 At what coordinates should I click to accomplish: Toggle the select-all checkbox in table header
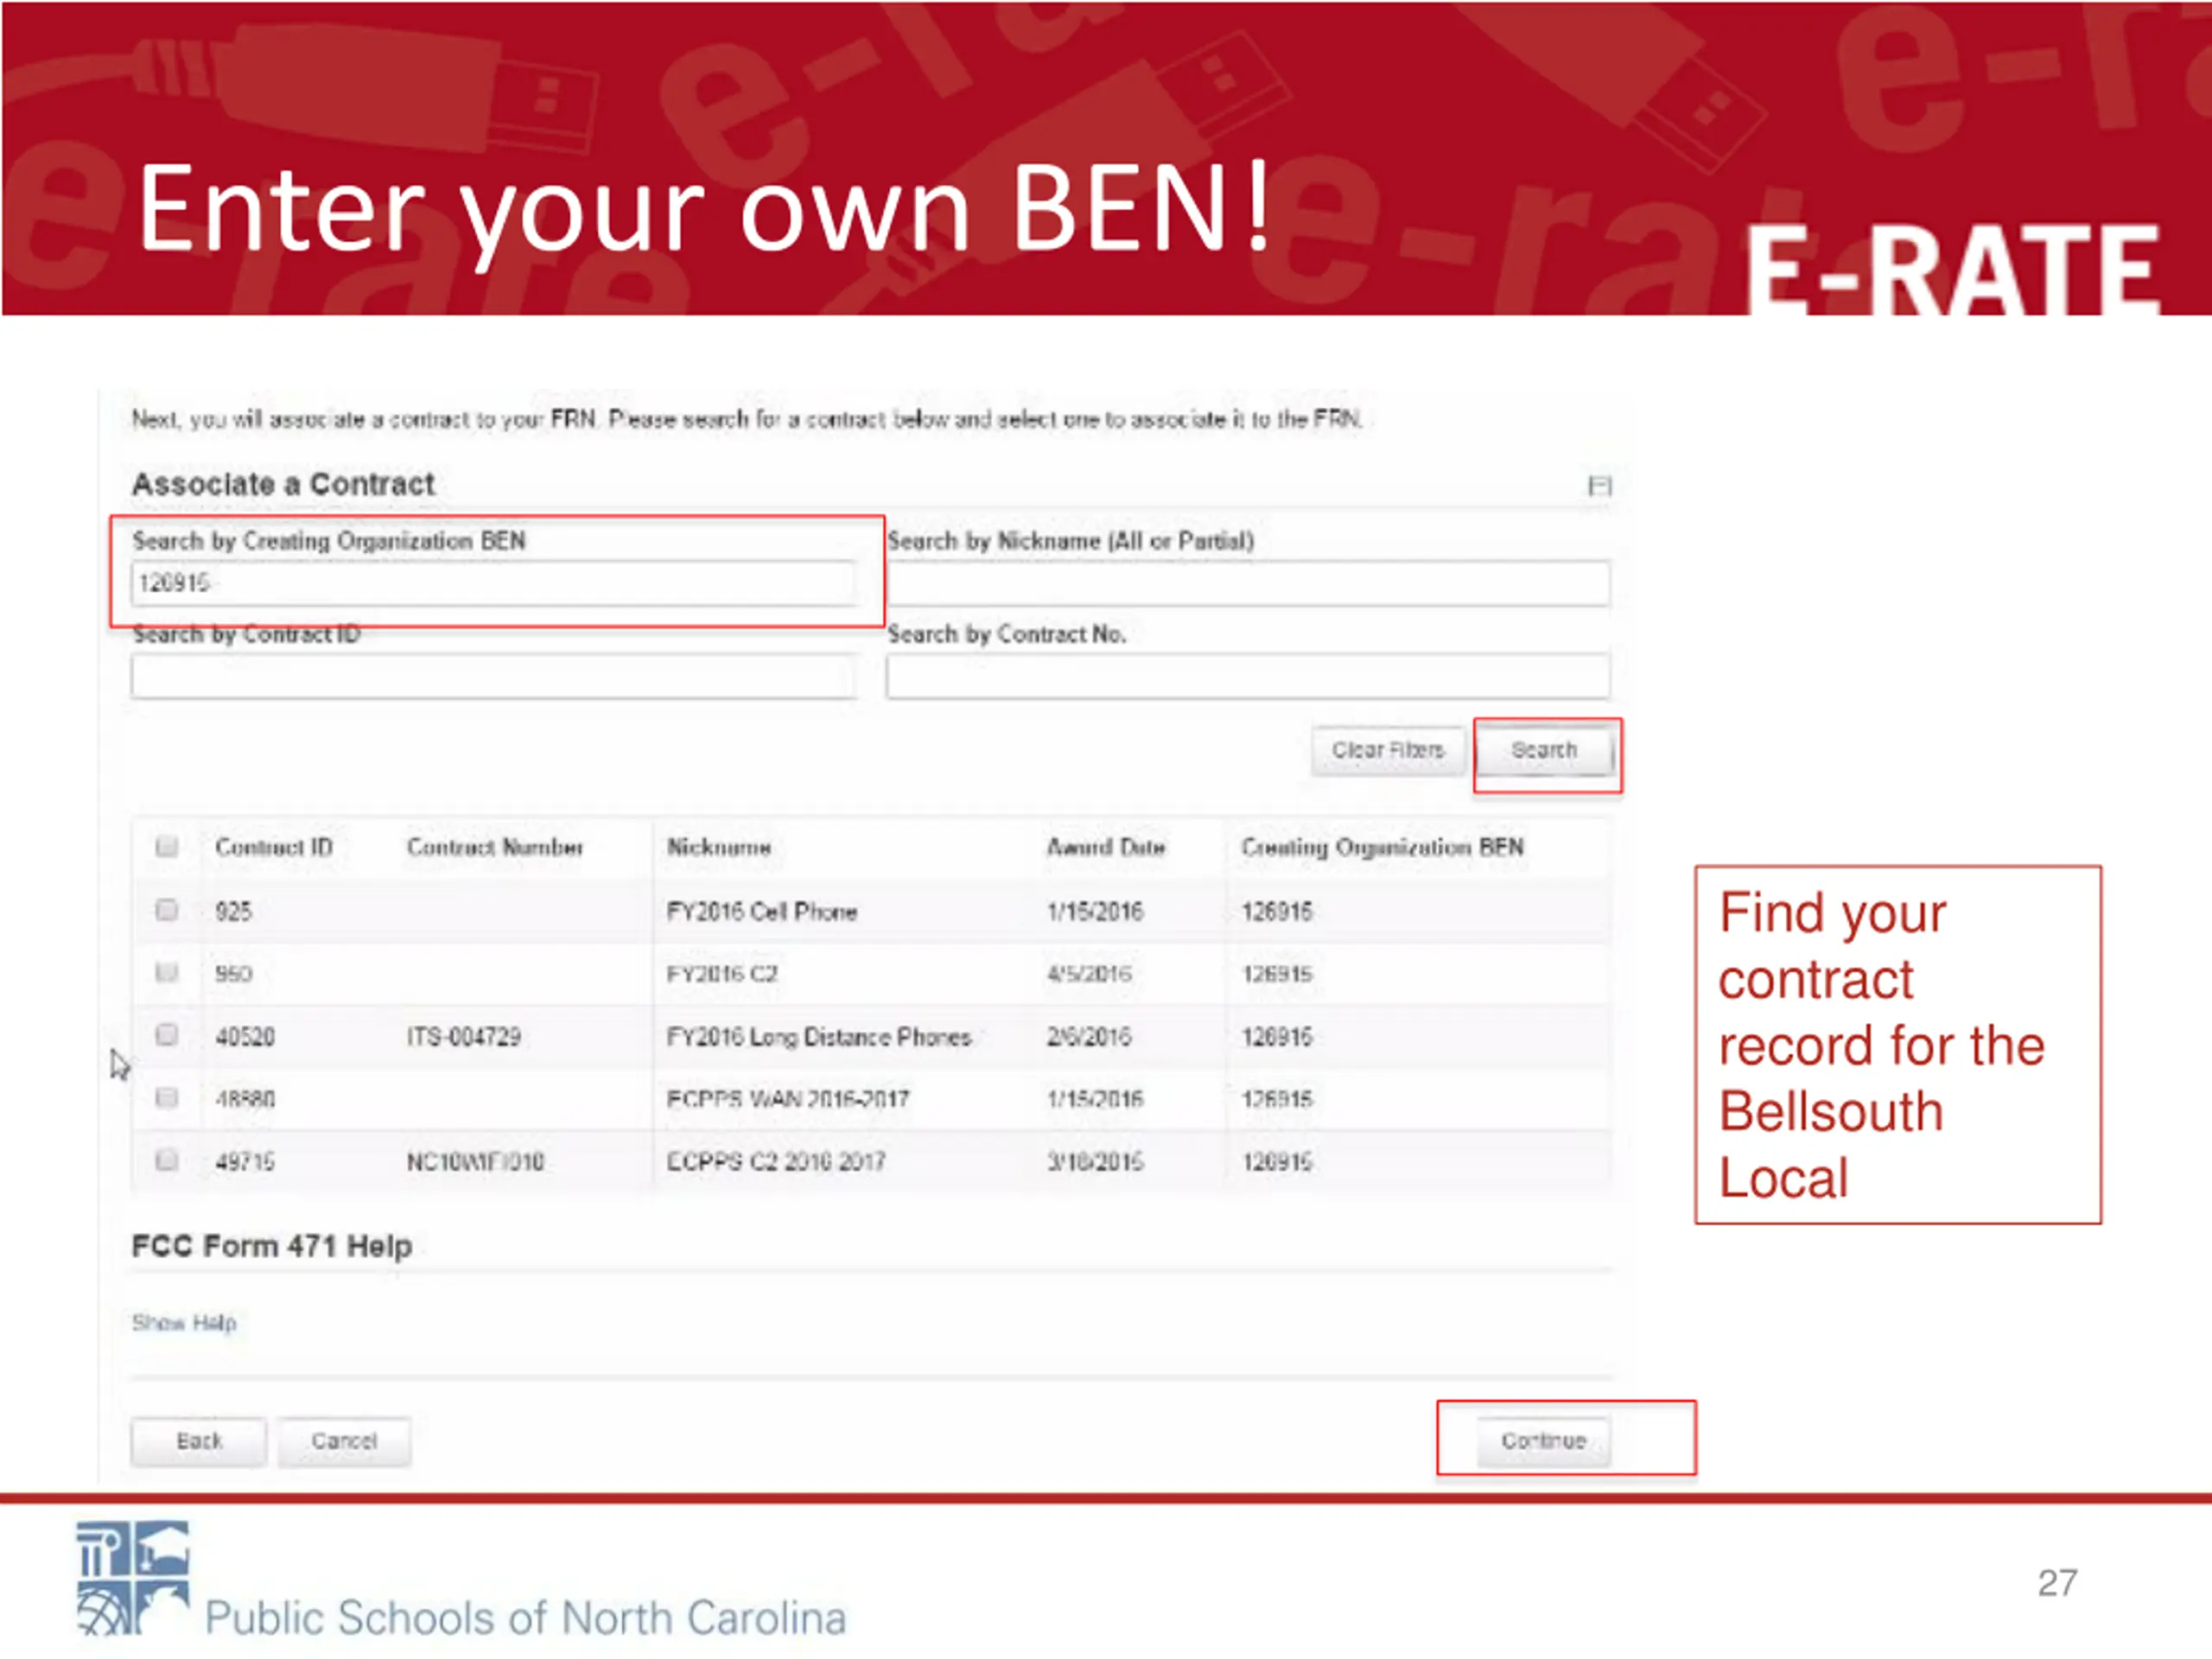pos(167,847)
